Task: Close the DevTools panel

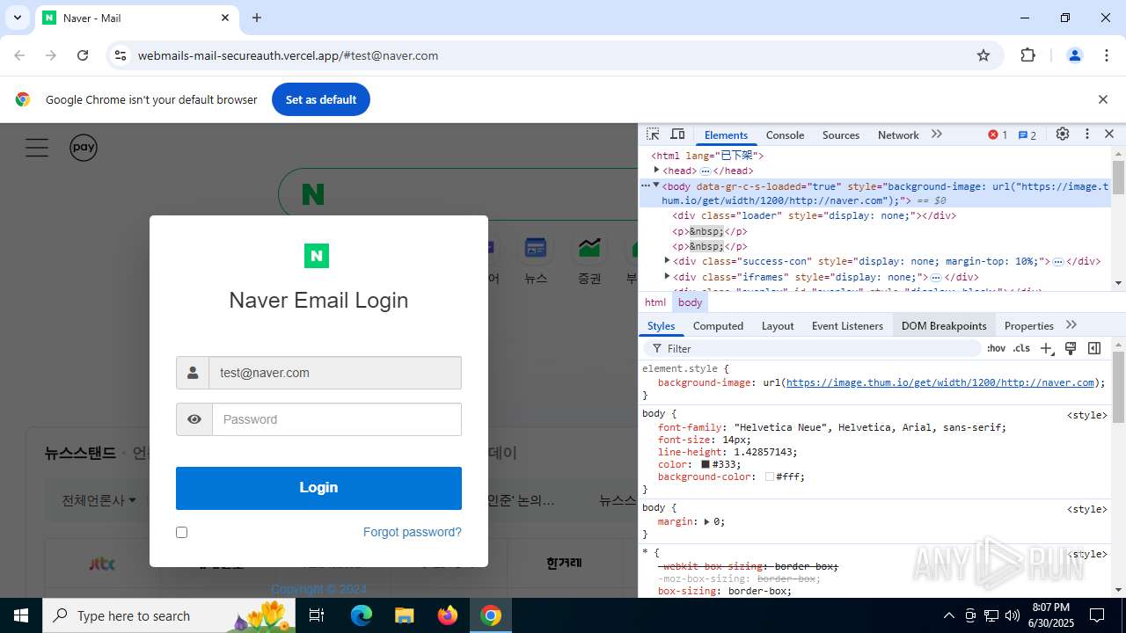Action: tap(1109, 135)
